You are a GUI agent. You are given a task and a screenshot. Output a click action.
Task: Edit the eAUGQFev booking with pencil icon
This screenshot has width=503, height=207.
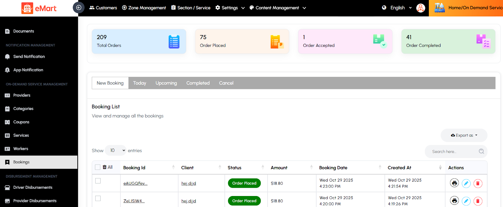click(x=466, y=183)
